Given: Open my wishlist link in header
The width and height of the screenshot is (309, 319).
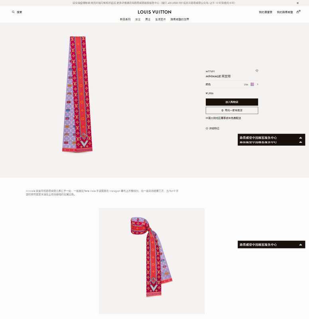Looking at the screenshot, I should pyautogui.click(x=266, y=12).
